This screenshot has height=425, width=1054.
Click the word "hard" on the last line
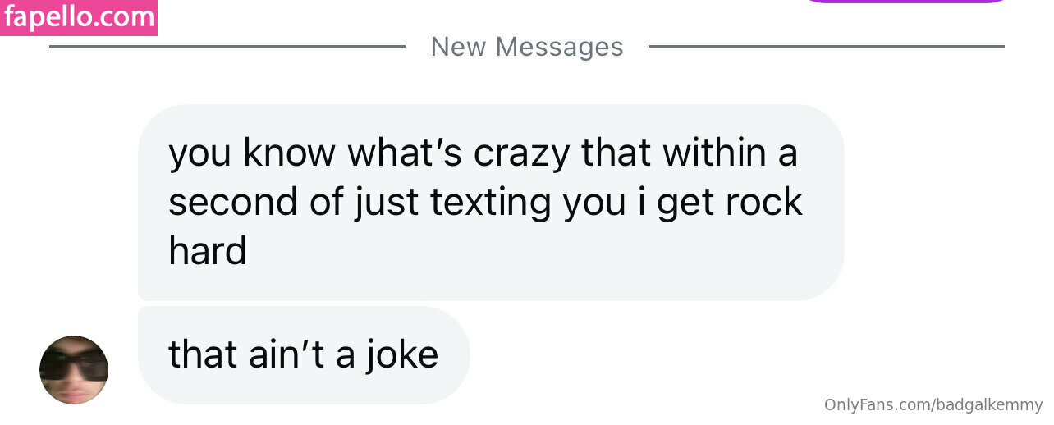[x=208, y=250]
